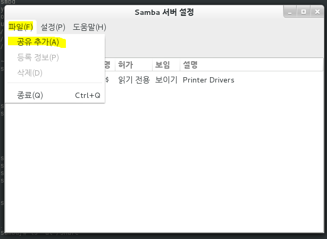Close the Samba 서버 설정 window
327x239 pixels.
317,12
